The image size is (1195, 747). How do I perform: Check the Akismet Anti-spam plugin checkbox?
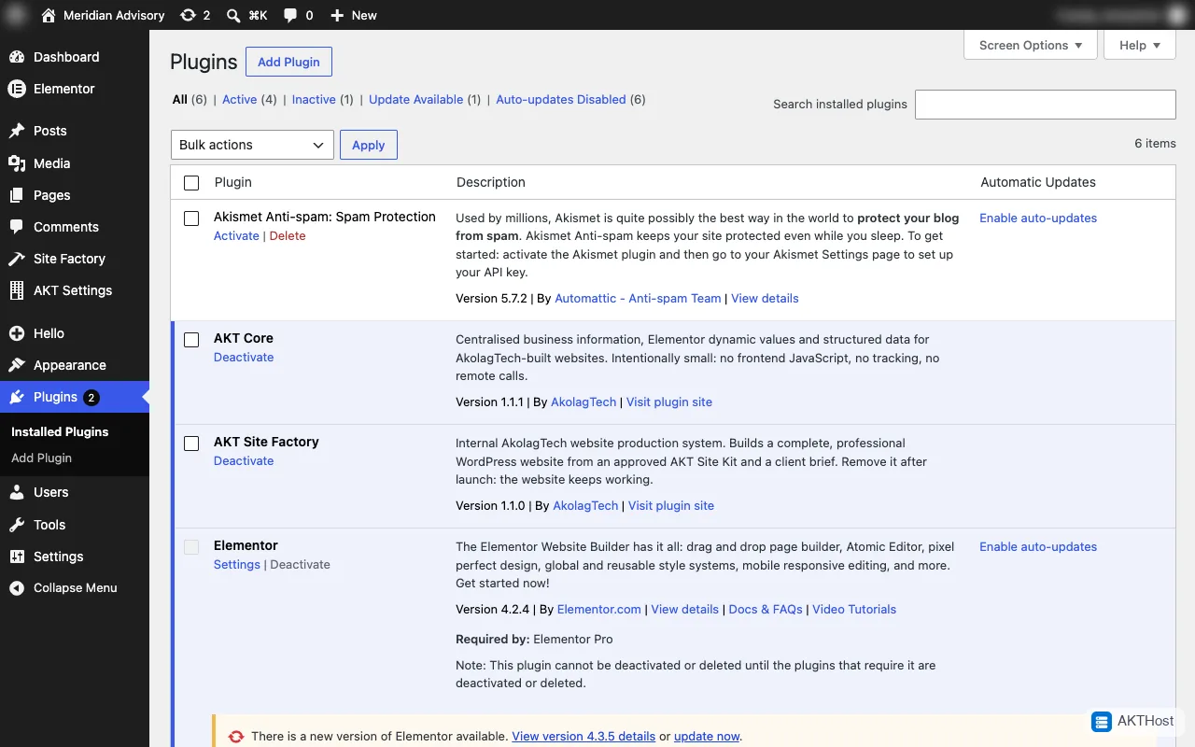(x=191, y=218)
